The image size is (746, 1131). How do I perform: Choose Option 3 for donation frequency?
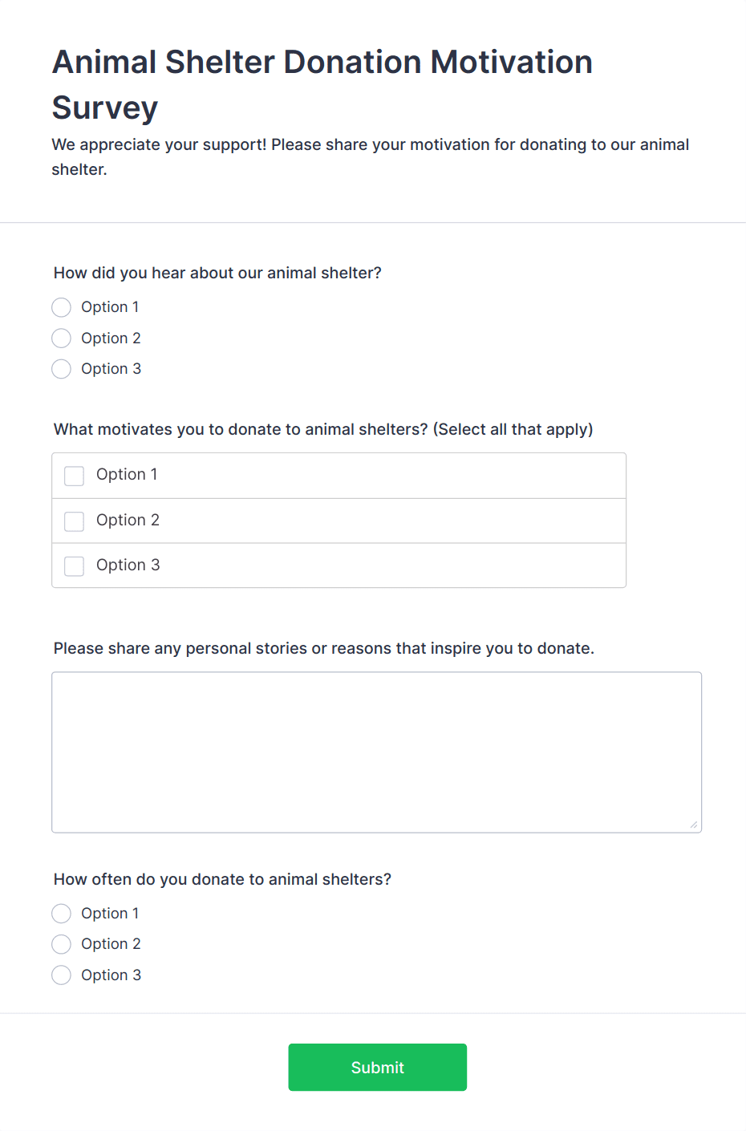tap(61, 975)
